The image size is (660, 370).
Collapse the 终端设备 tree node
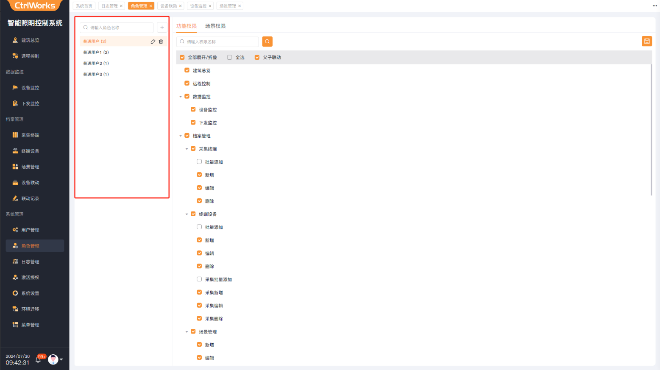187,214
